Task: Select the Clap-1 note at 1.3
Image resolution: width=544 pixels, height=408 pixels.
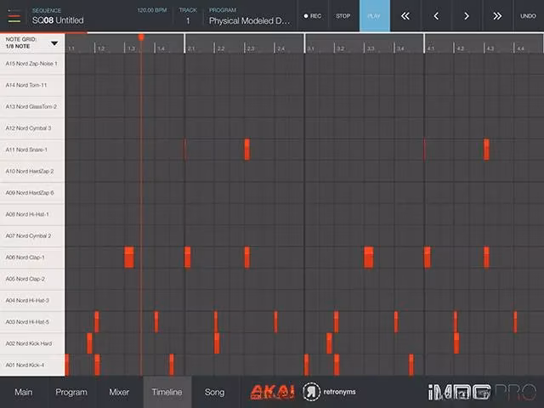Action: click(x=129, y=258)
